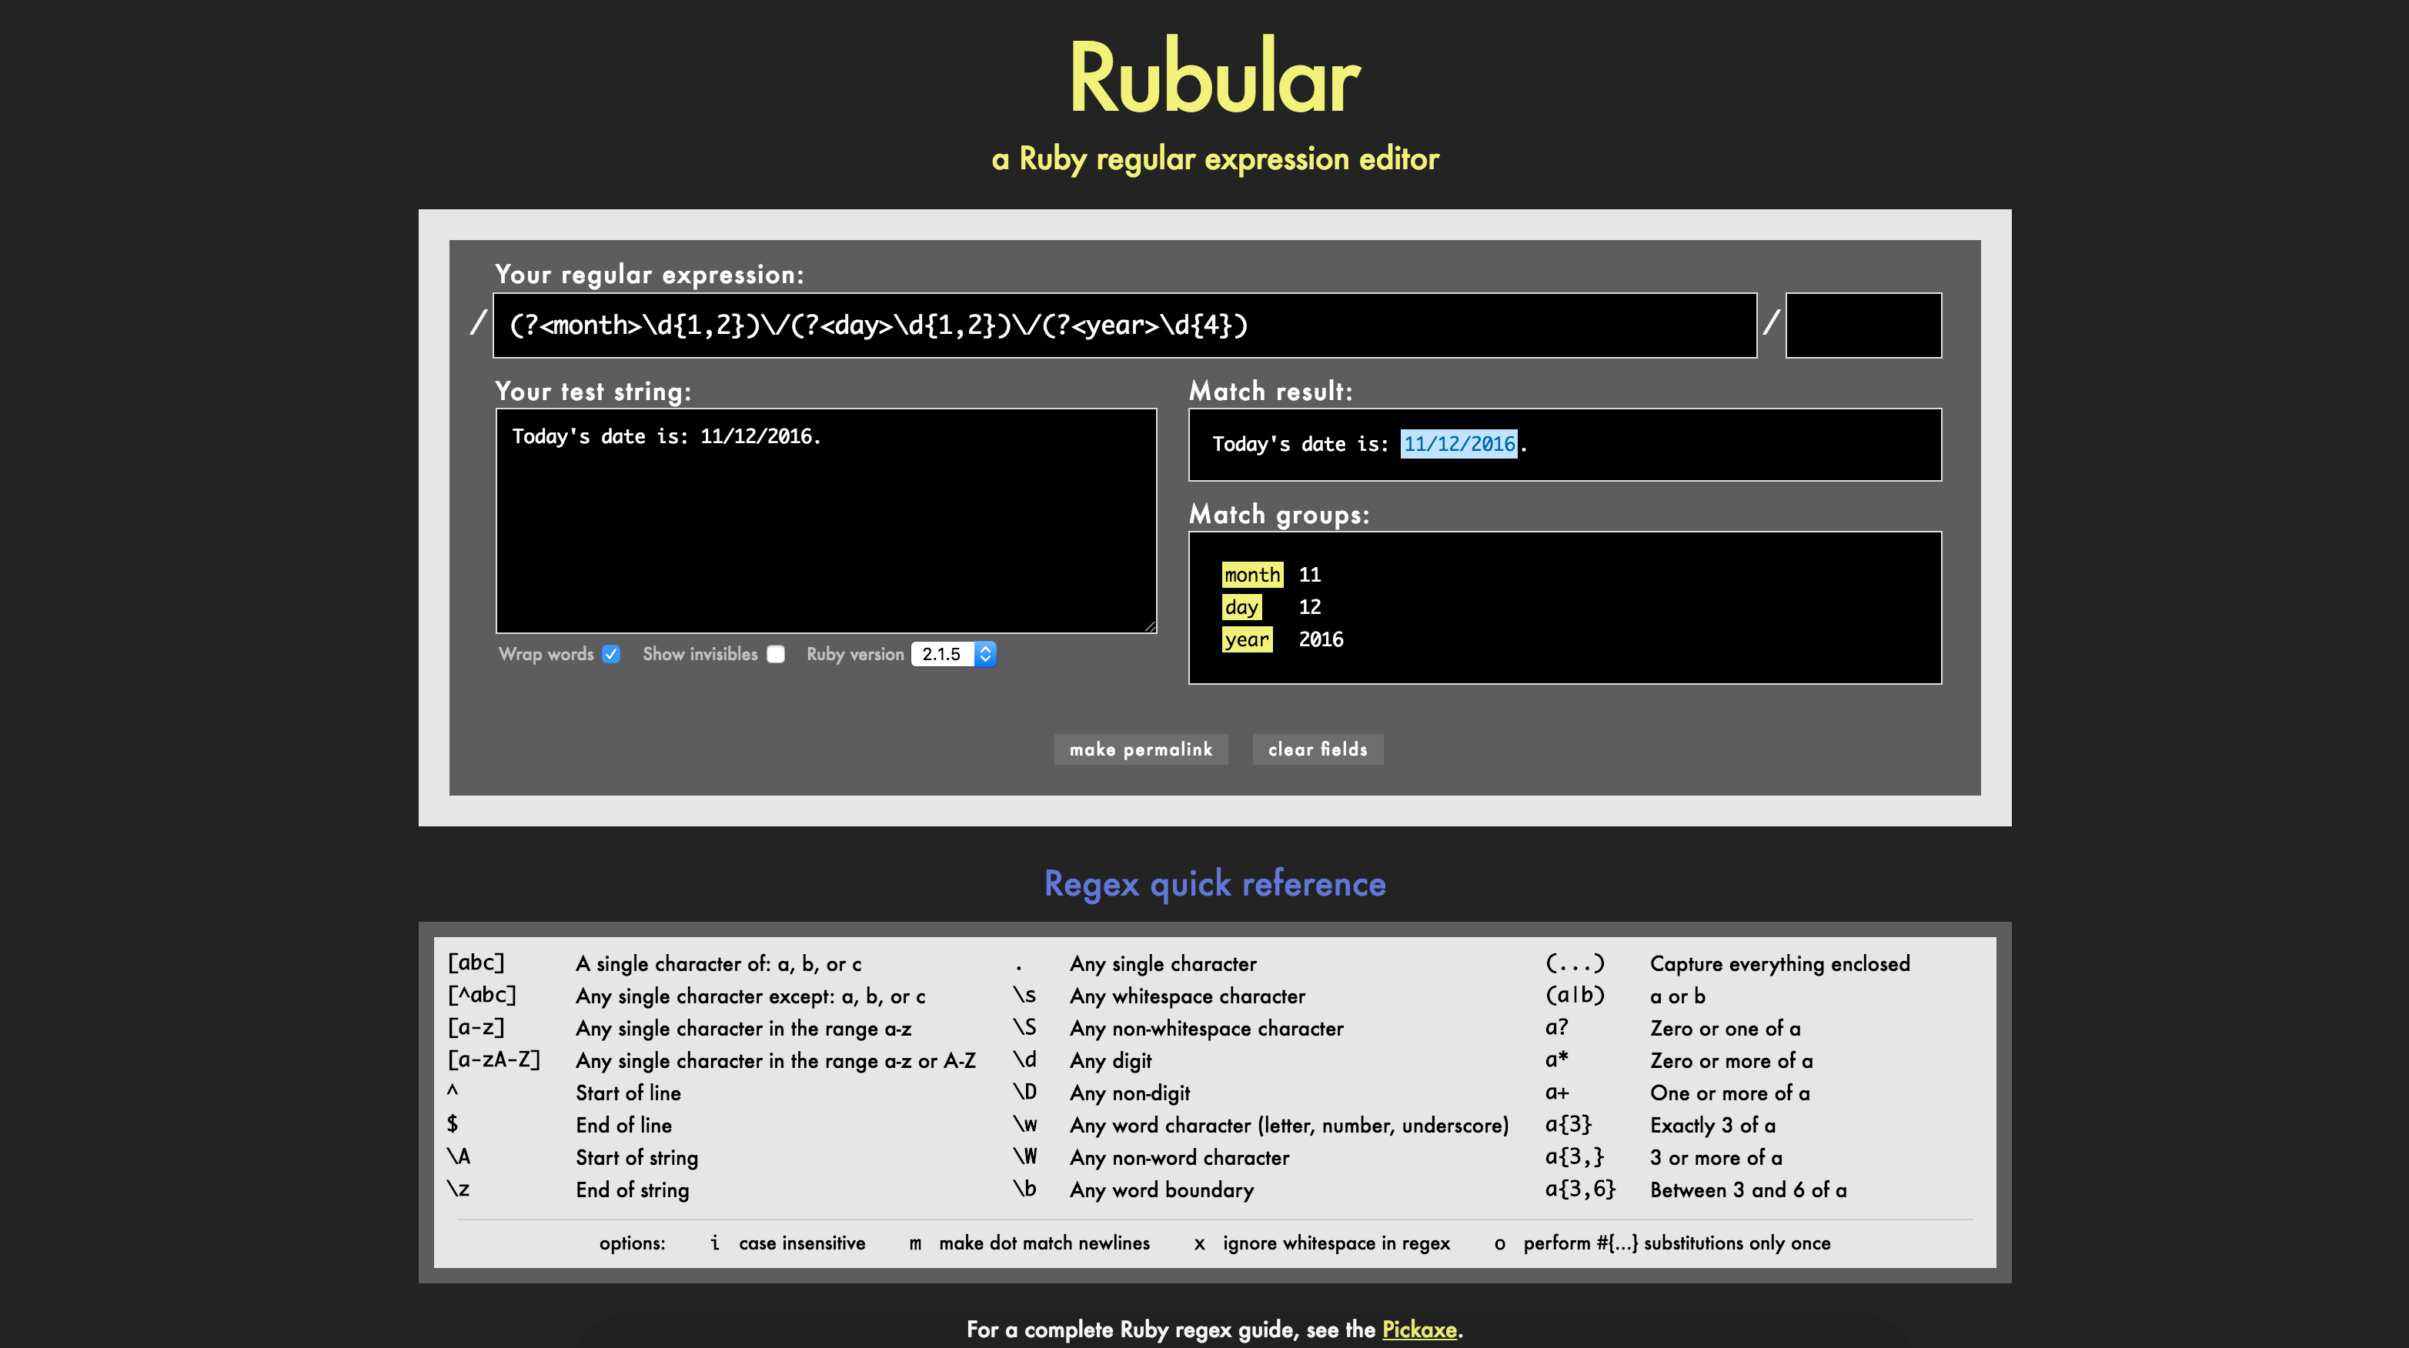Select the highlighted year group label
Image resolution: width=2409 pixels, height=1348 pixels.
(x=1248, y=639)
